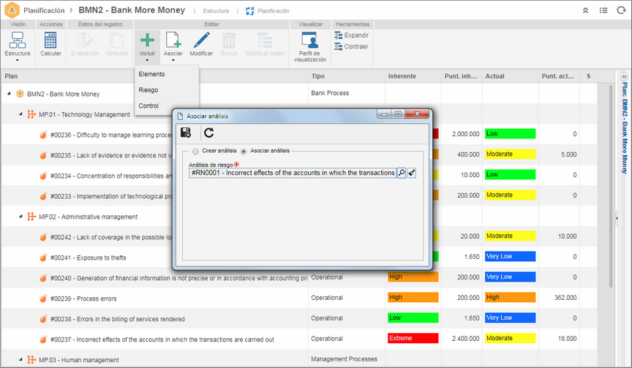Image resolution: width=632 pixels, height=368 pixels.
Task: Open Perfil de visualización
Action: (309, 47)
